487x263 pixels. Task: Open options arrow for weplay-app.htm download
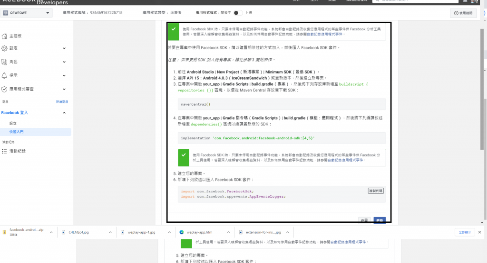tap(229, 232)
